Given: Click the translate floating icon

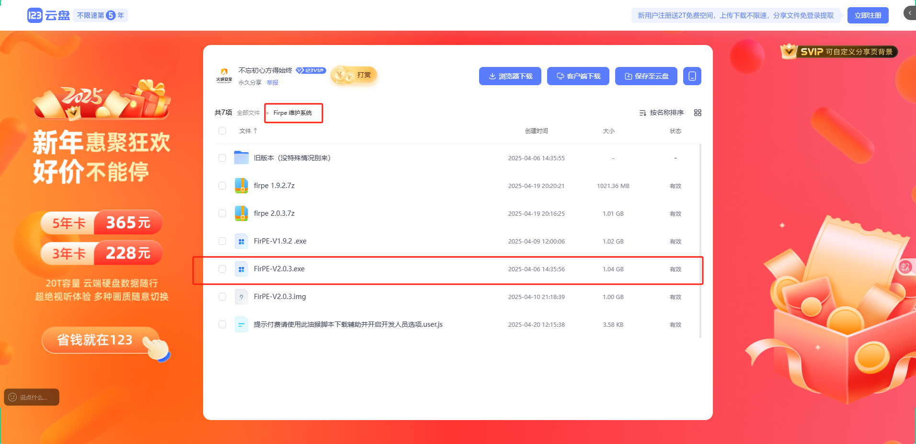Looking at the screenshot, I should click(x=905, y=267).
